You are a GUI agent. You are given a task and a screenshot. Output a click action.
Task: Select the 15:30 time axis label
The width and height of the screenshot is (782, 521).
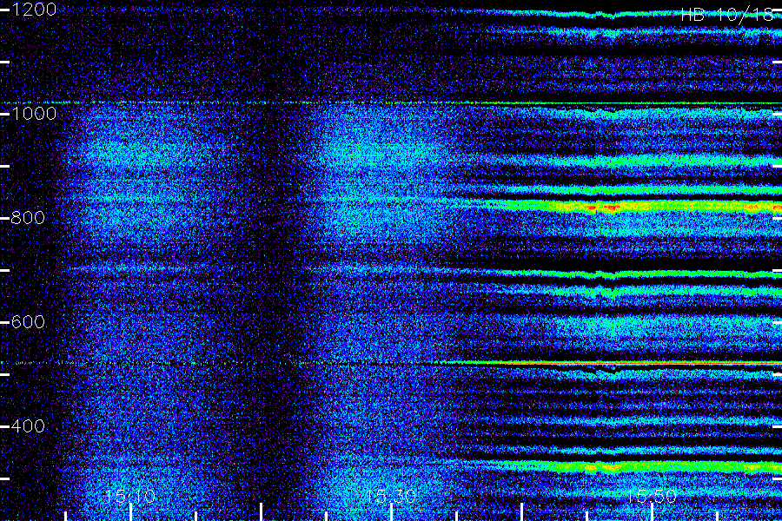(x=390, y=496)
